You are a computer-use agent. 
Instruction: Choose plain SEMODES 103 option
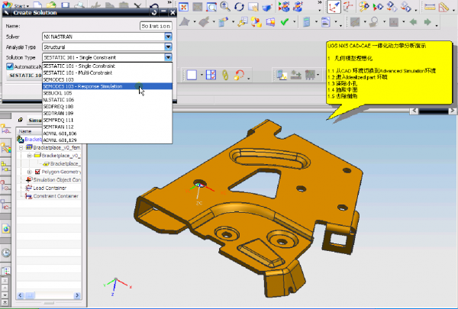tap(107, 79)
